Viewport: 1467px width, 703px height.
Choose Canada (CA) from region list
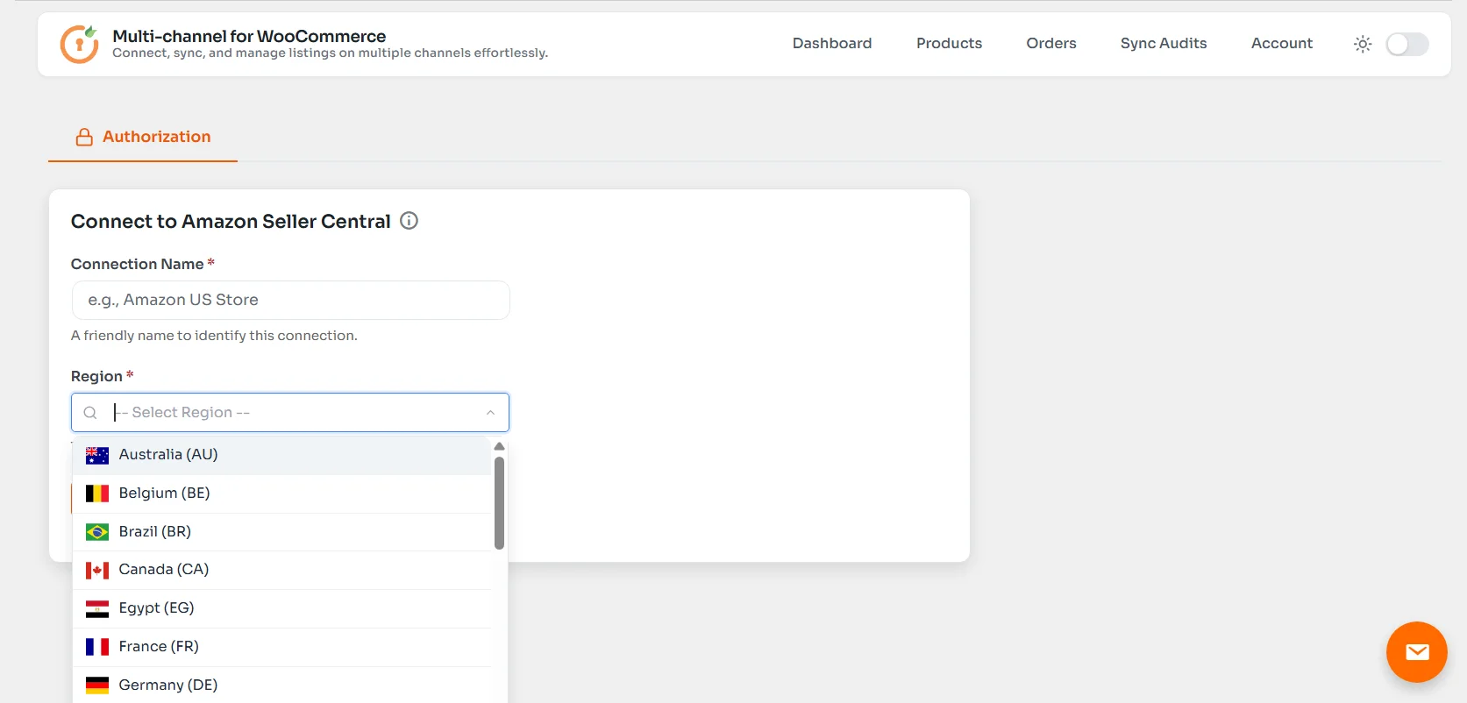pos(281,570)
